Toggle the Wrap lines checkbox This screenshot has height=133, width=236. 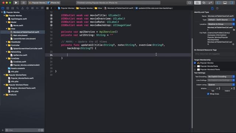click(x=208, y=94)
